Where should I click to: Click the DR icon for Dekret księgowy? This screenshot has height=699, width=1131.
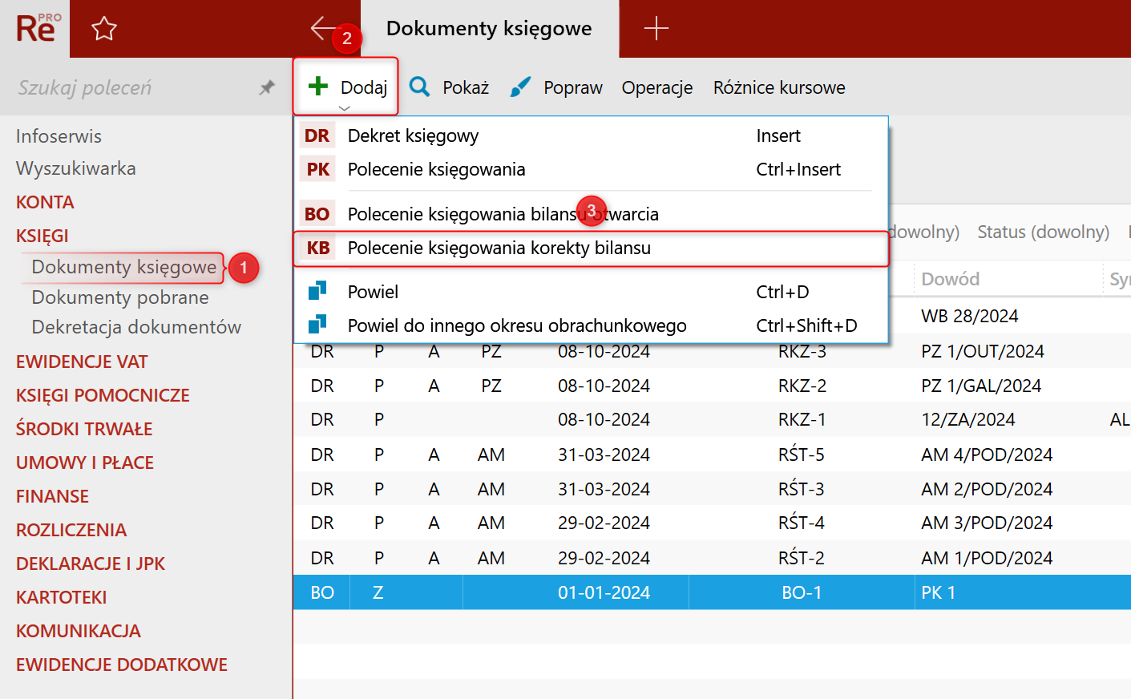(317, 135)
